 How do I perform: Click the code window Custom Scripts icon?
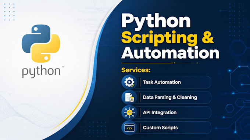coord(129,128)
